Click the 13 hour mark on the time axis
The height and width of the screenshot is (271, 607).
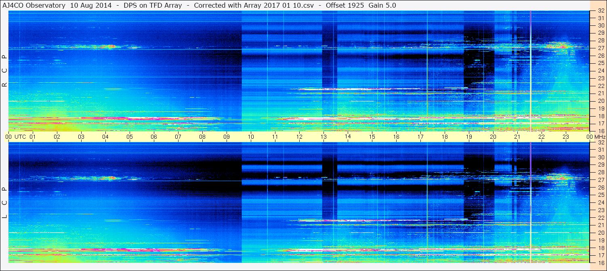coord(323,137)
